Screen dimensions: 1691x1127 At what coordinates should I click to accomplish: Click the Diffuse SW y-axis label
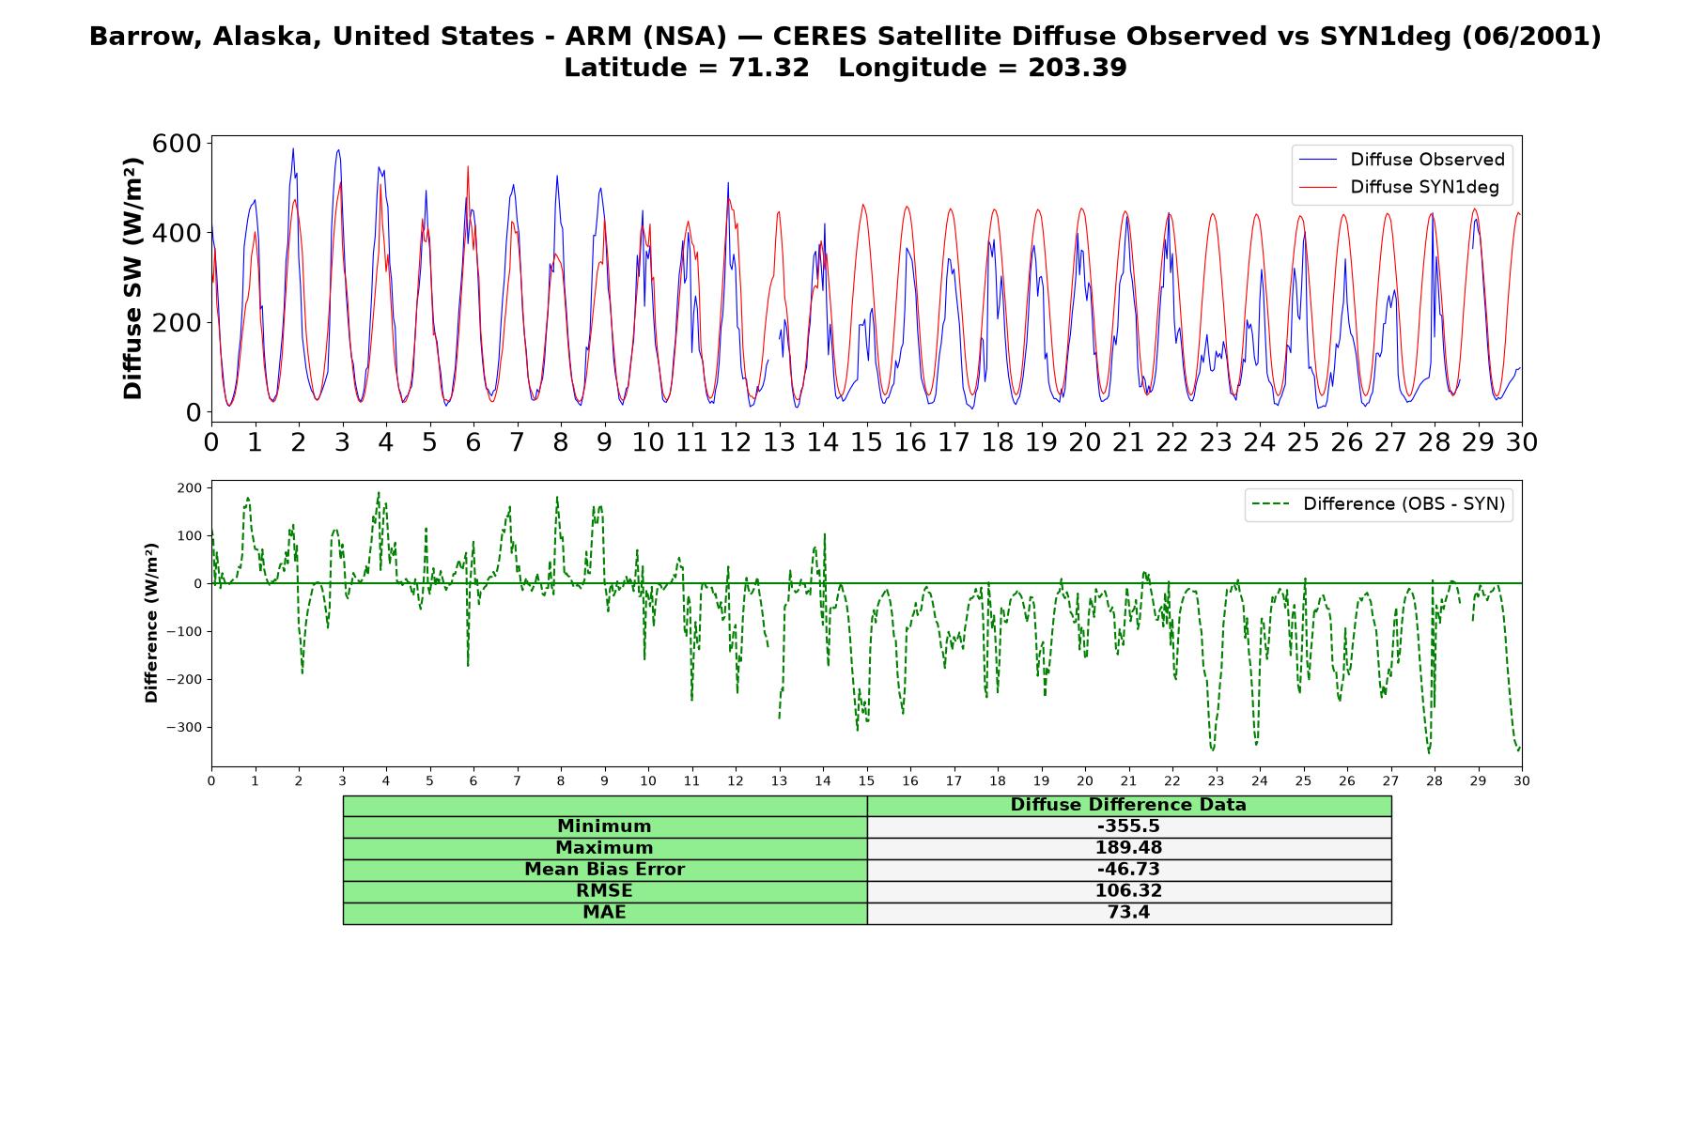tap(133, 279)
